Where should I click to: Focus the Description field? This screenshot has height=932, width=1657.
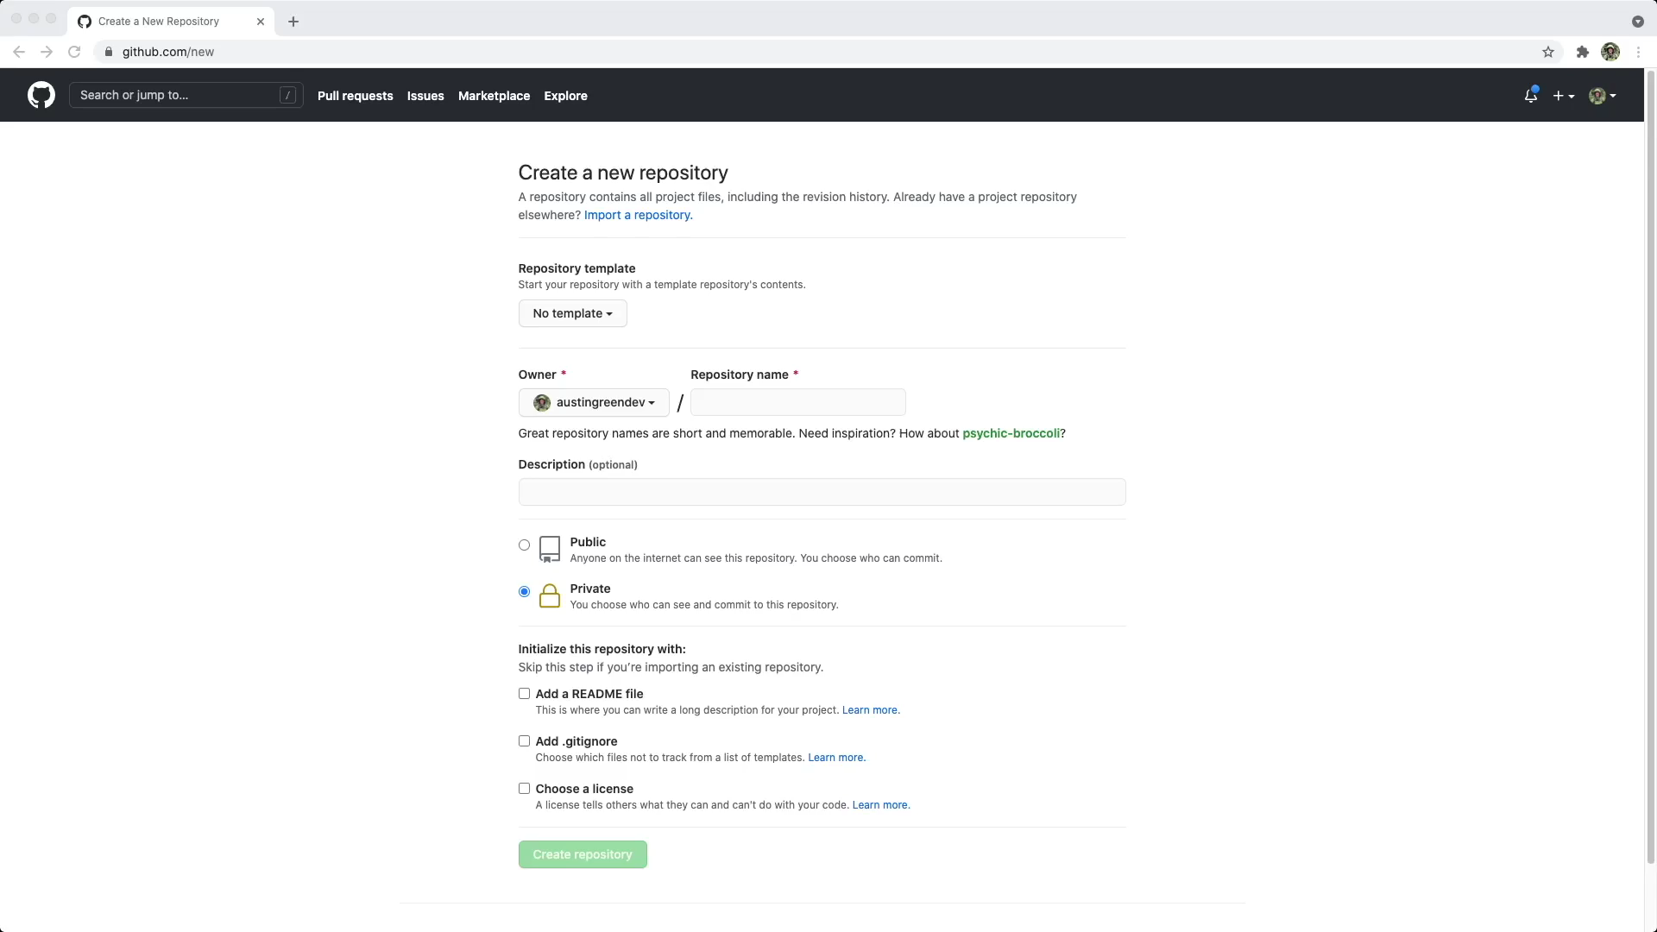(822, 492)
